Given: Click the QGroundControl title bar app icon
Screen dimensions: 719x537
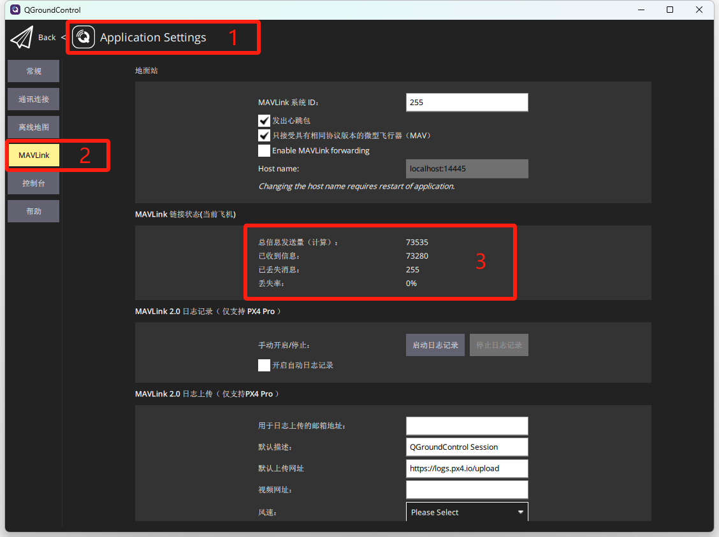Looking at the screenshot, I should tap(15, 10).
